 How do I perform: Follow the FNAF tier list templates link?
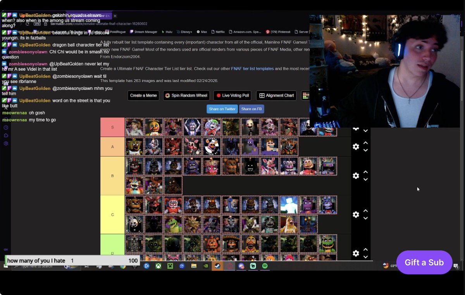pyautogui.click(x=252, y=69)
